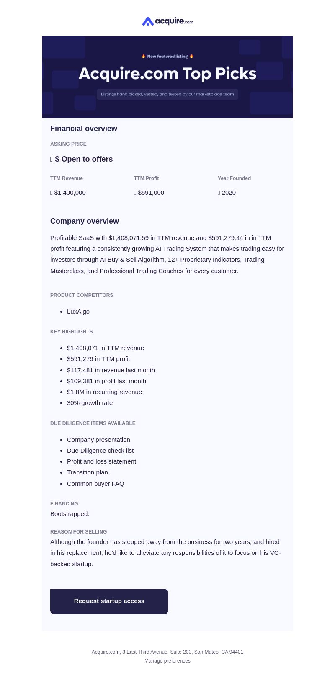Click the Acquire.com footer address text
Screen dimensions: 335x678
click(167, 652)
